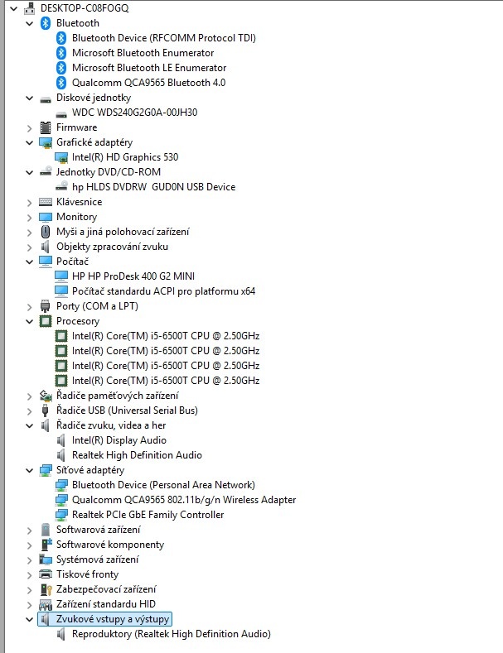
Task: Click the Tiskové fronty printer icon
Action: [x=46, y=574]
